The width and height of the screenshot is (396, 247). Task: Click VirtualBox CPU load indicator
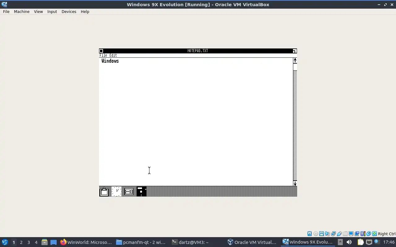tap(363, 234)
